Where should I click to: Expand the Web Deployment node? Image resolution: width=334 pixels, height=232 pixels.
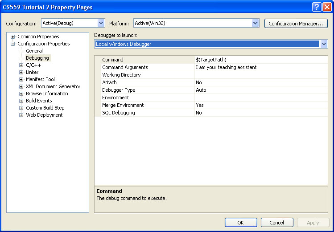point(21,115)
